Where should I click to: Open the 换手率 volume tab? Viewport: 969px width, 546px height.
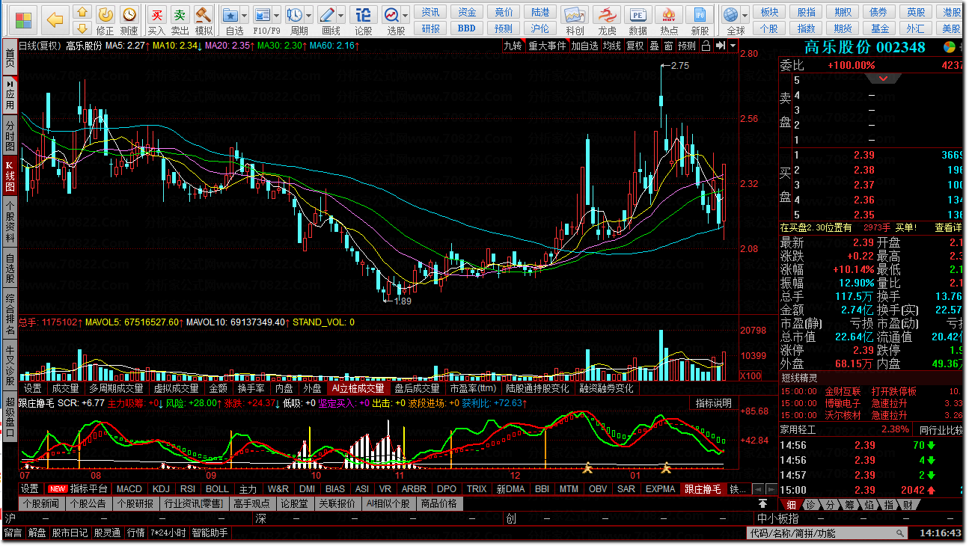251,388
